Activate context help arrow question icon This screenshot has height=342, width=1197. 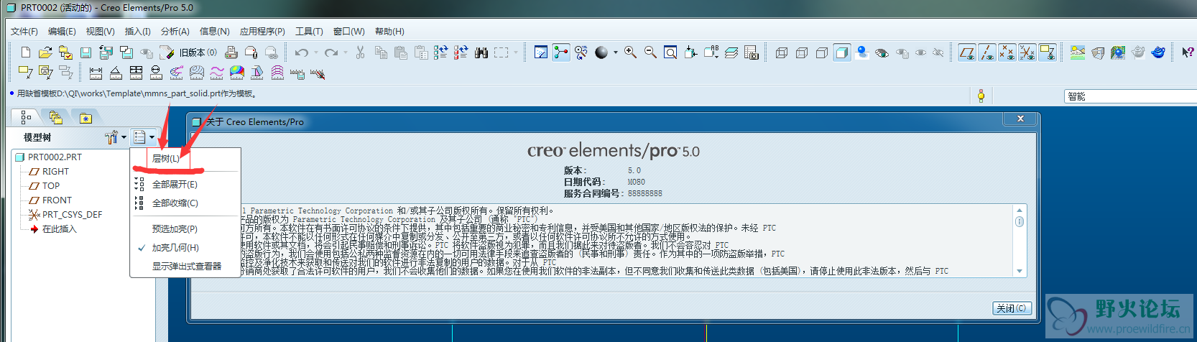1188,52
